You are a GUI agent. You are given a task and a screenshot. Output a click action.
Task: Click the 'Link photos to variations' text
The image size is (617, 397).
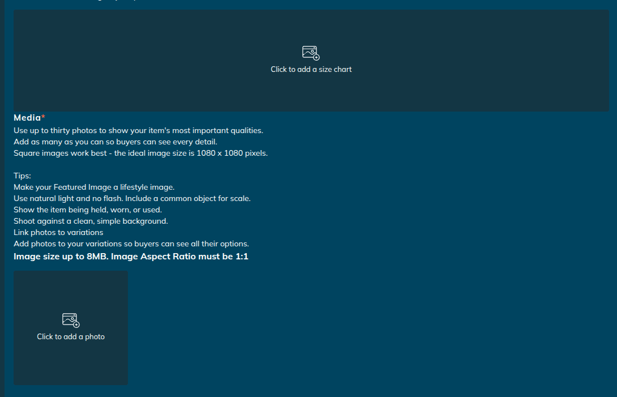(x=58, y=233)
